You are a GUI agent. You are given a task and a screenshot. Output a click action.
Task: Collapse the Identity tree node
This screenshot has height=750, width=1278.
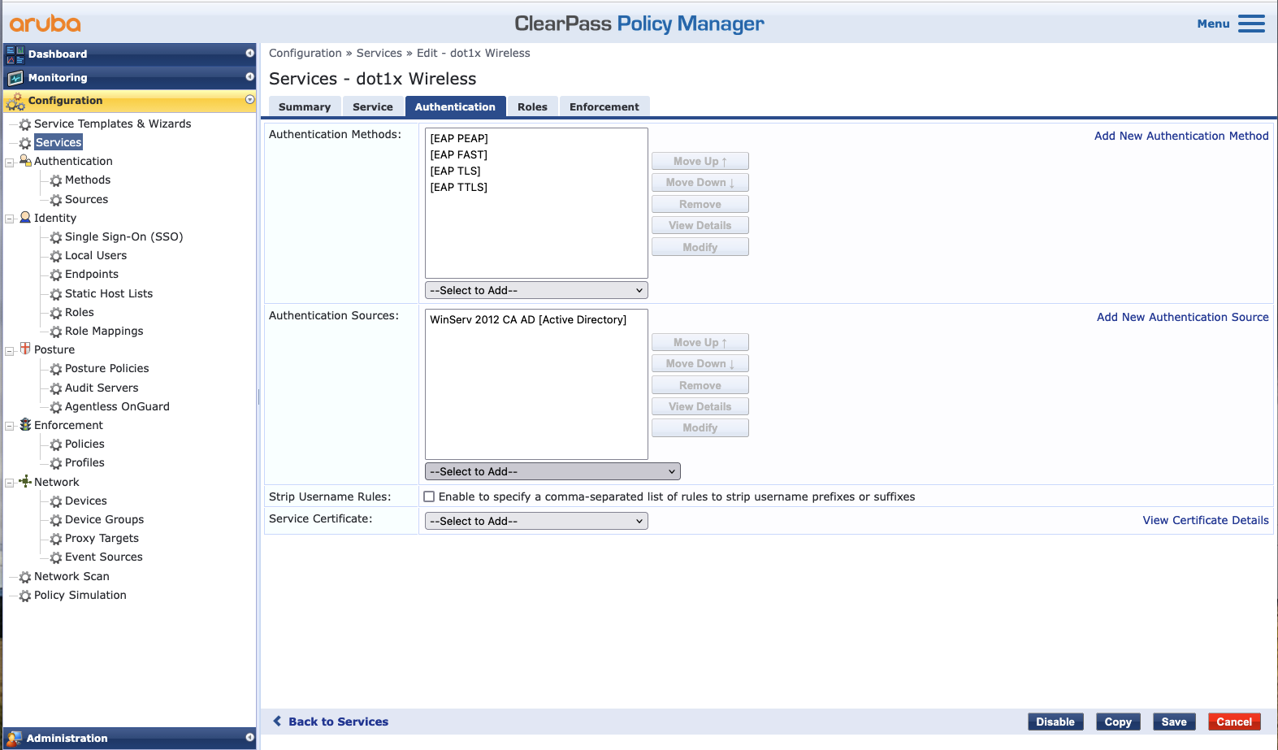click(x=10, y=219)
